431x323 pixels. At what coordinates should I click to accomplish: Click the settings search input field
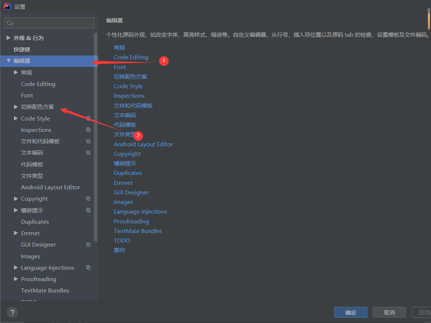coord(49,23)
